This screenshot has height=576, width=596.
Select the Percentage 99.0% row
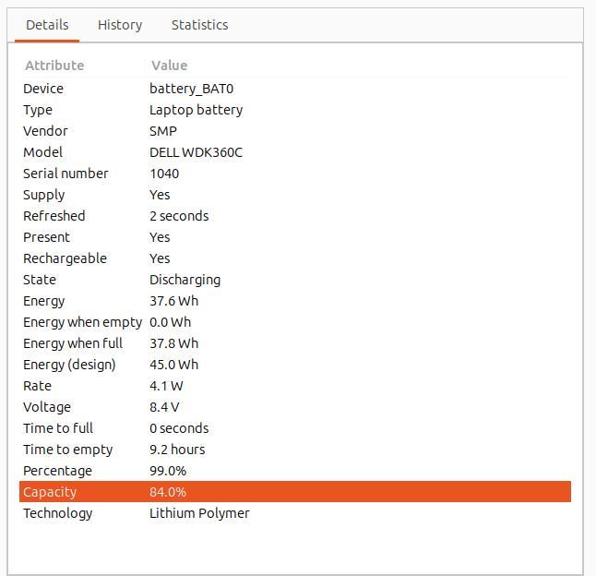click(295, 471)
